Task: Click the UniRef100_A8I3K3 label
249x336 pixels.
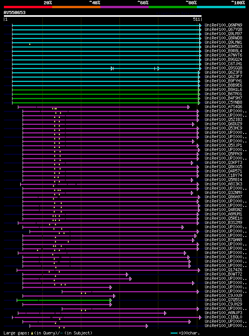Action: click(x=223, y=184)
